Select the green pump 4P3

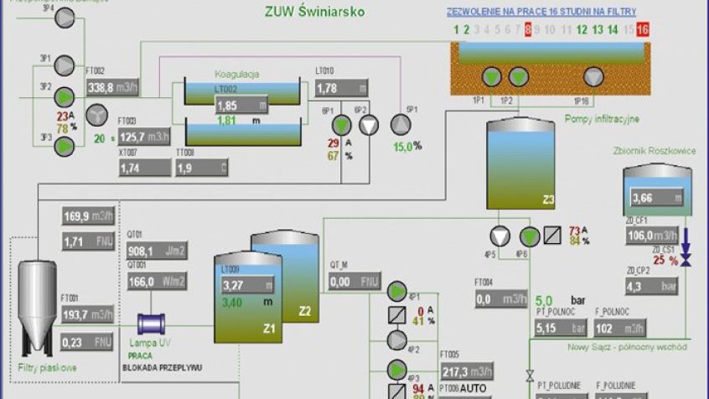point(396,370)
